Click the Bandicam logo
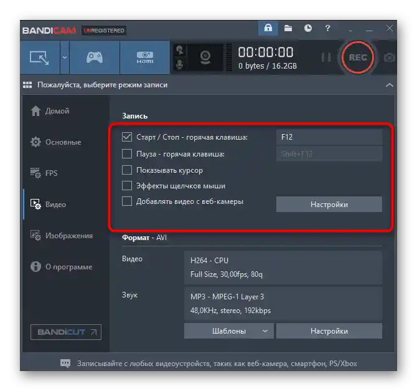Image resolution: width=417 pixels, height=391 pixels. [x=49, y=31]
